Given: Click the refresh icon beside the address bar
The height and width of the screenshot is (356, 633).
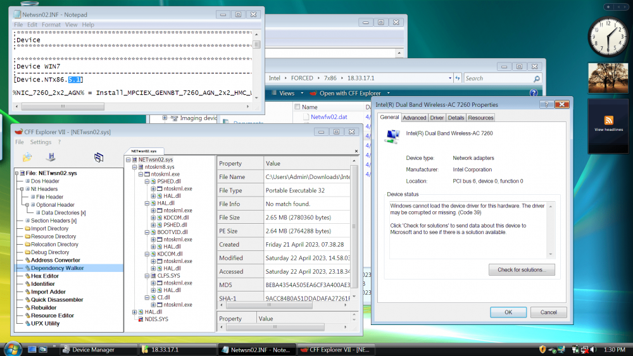Looking at the screenshot, I should [458, 78].
